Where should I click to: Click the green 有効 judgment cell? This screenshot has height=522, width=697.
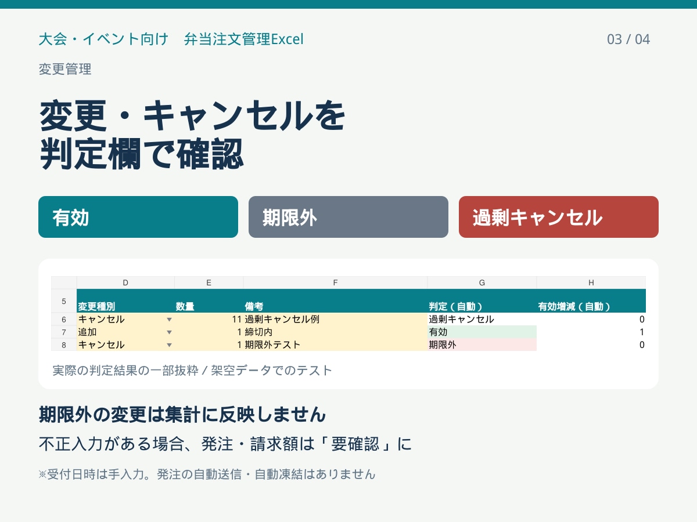[x=482, y=332]
